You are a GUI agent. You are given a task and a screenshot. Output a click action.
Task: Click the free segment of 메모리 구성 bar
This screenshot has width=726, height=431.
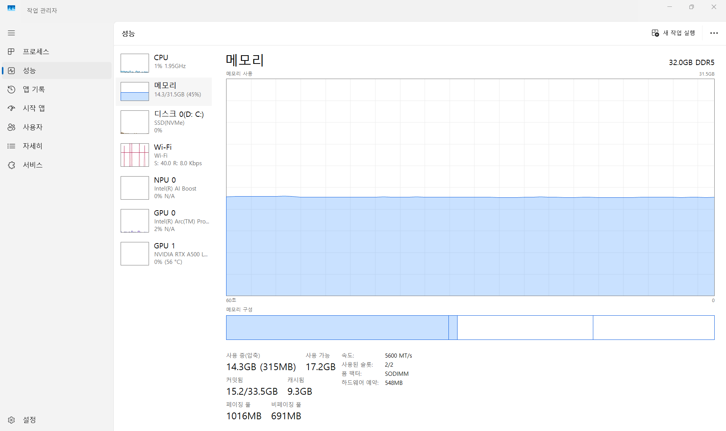coord(654,327)
